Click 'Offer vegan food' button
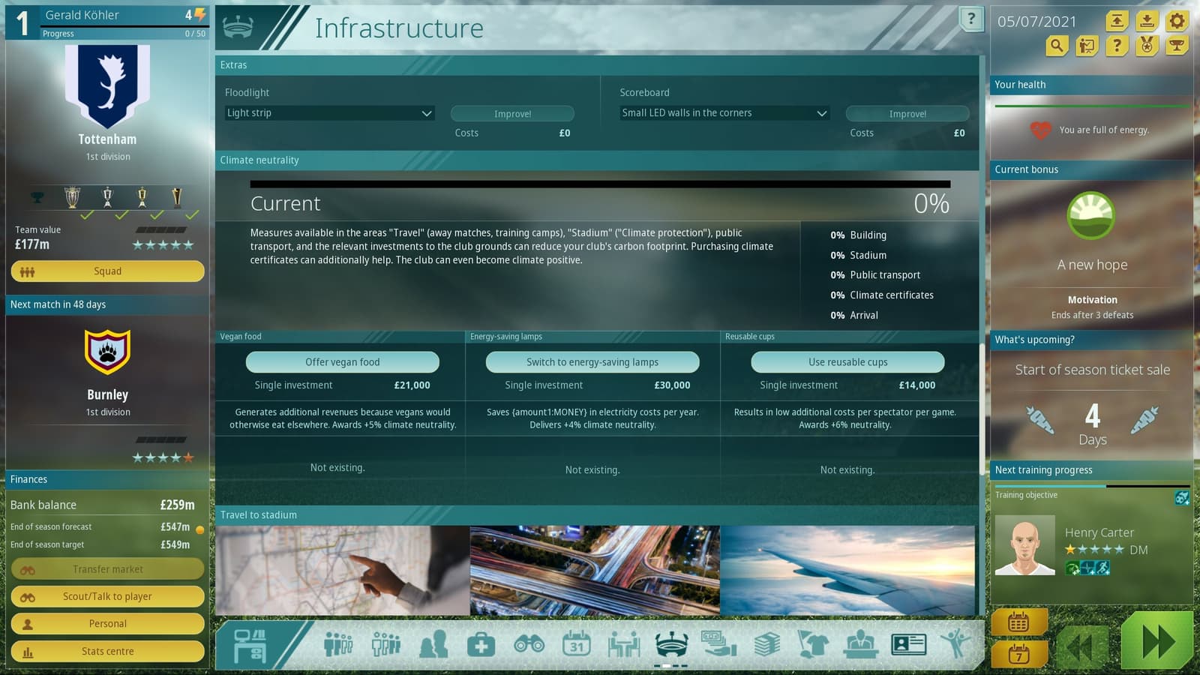The height and width of the screenshot is (675, 1200). point(342,362)
